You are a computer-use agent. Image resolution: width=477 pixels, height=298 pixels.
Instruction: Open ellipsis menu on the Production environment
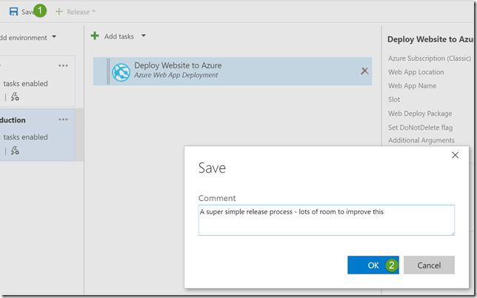point(64,119)
